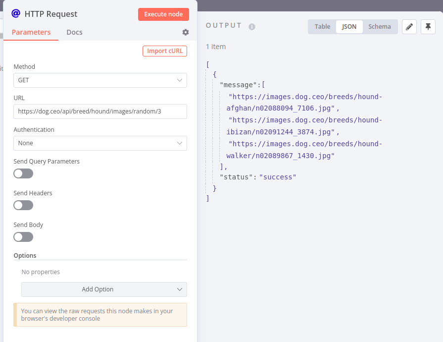Open the node settings gear icon
Viewport: 443px width, 342px height.
click(x=185, y=32)
